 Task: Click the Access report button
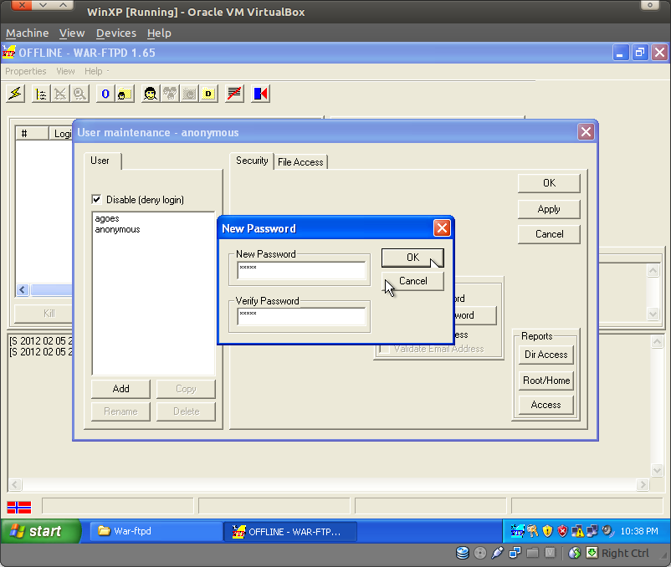[x=546, y=405]
